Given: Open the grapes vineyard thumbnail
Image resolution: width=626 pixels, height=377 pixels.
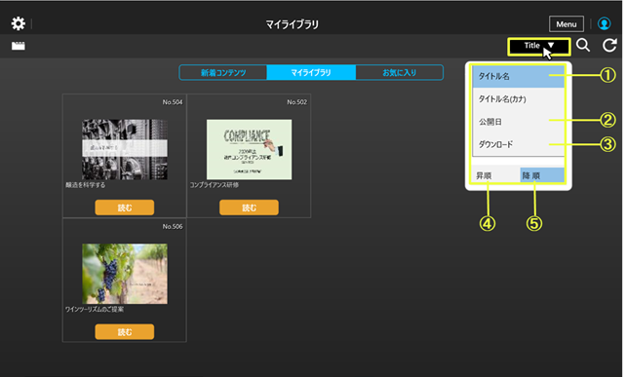Looking at the screenshot, I should (125, 274).
